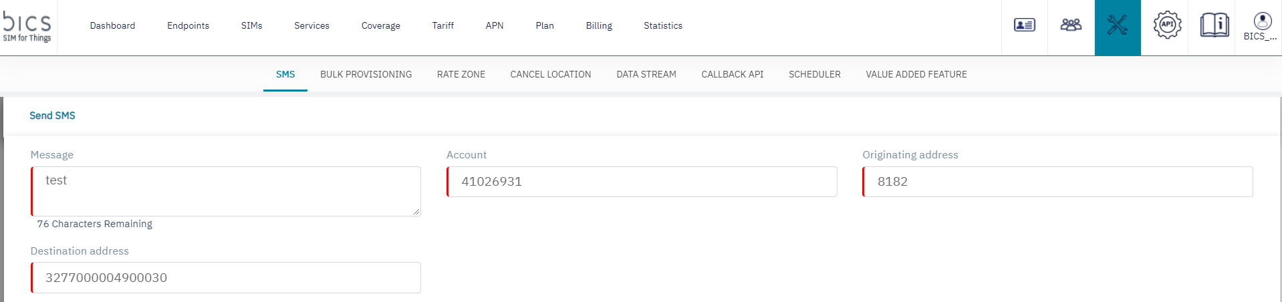Switch to the Bulk Provisioning tab
Image resolution: width=1282 pixels, height=302 pixels.
(x=366, y=74)
